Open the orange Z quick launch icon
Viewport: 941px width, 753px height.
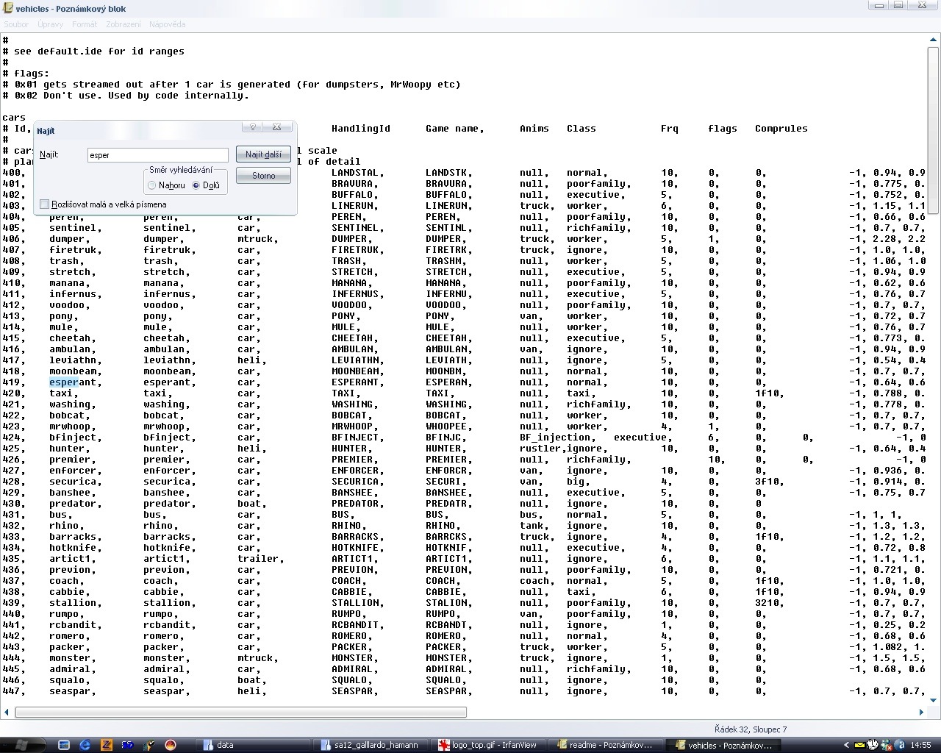pos(107,744)
